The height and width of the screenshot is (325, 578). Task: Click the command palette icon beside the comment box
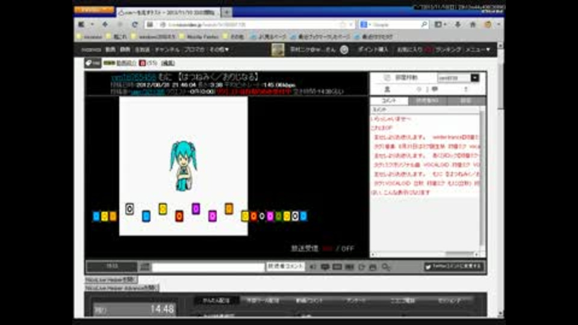(145, 267)
